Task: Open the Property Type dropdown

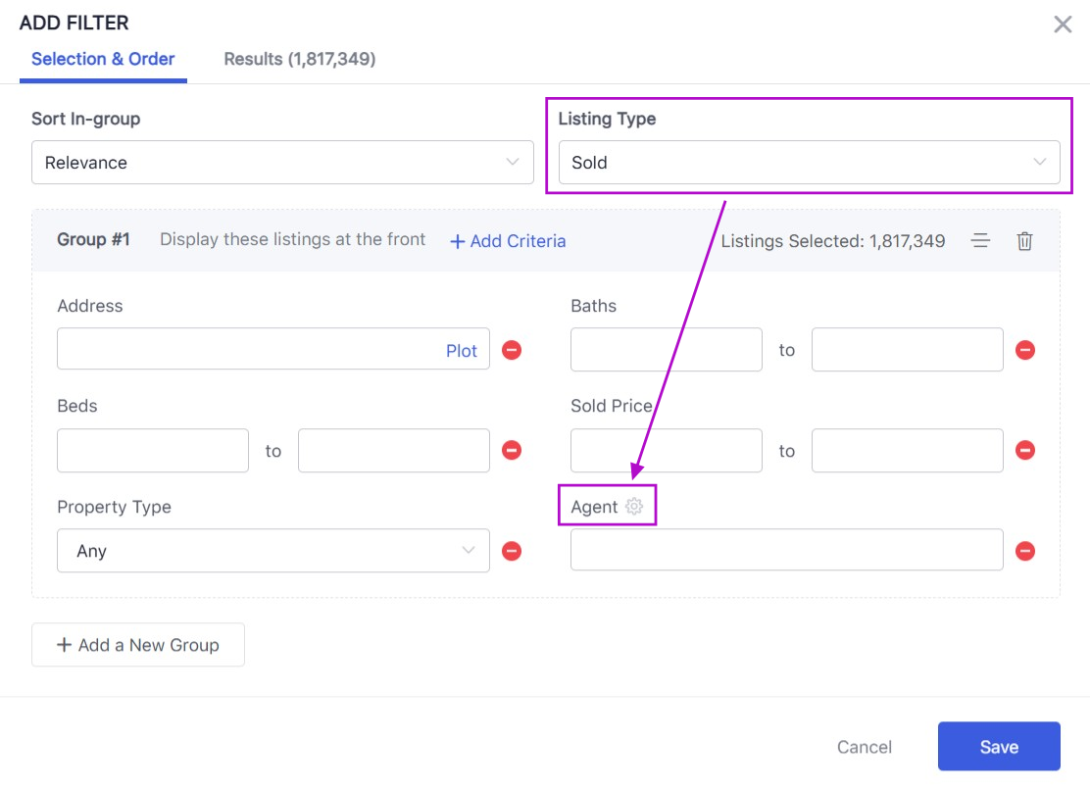Action: tap(272, 551)
